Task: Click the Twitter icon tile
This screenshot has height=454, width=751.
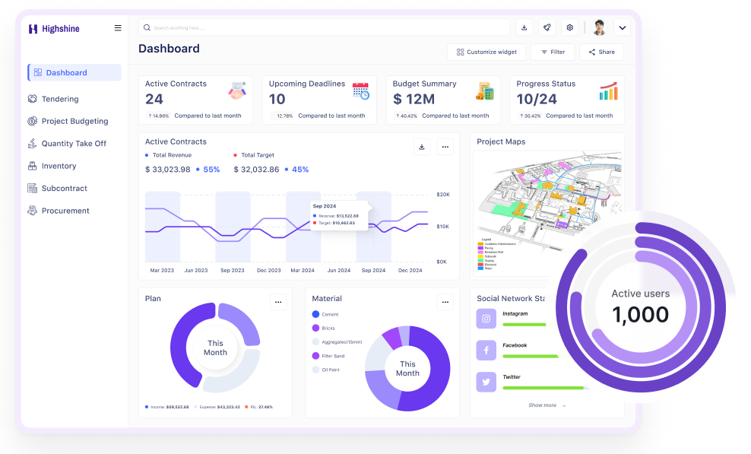Action: tap(486, 382)
